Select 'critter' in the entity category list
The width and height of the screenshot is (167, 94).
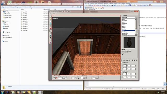point(128,25)
